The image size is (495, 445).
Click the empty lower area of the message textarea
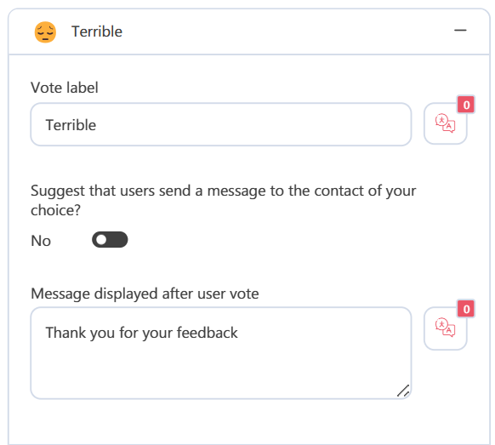[x=221, y=373]
